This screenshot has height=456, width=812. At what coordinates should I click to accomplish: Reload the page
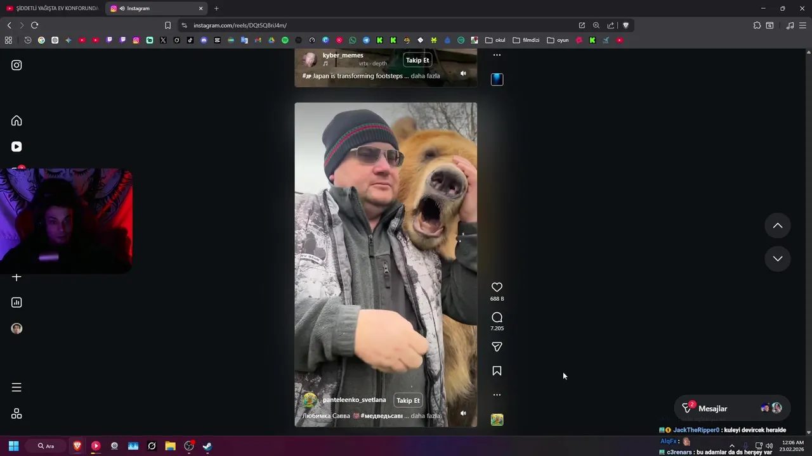(x=34, y=25)
